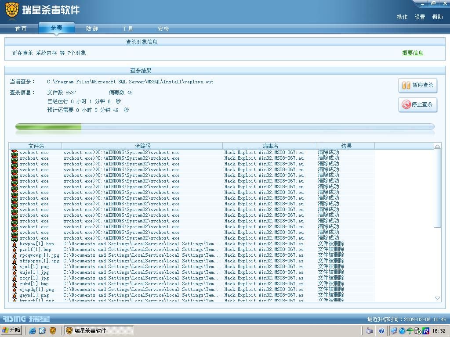The height and width of the screenshot is (337, 450).
Task: Open the 操作 menu
Action: click(402, 17)
